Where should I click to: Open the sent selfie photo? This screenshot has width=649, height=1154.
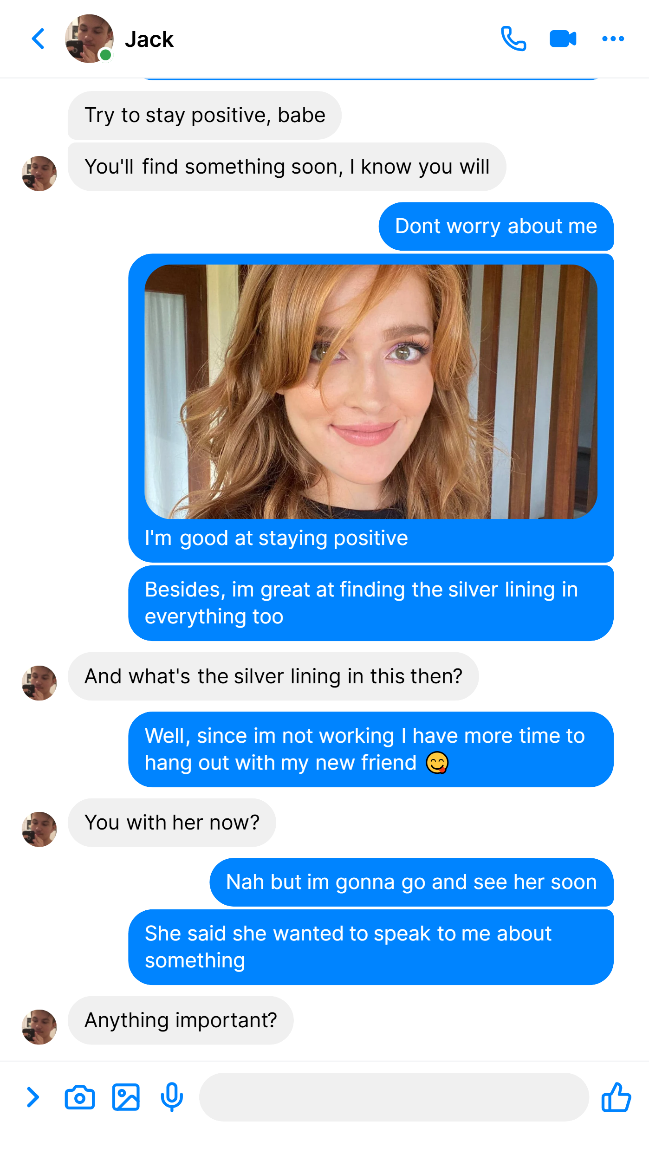tap(371, 391)
